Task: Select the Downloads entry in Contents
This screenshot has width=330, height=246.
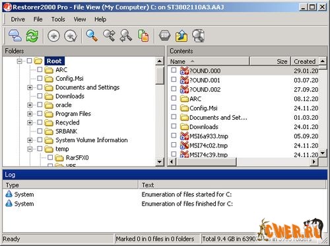Action: pyautogui.click(x=204, y=127)
